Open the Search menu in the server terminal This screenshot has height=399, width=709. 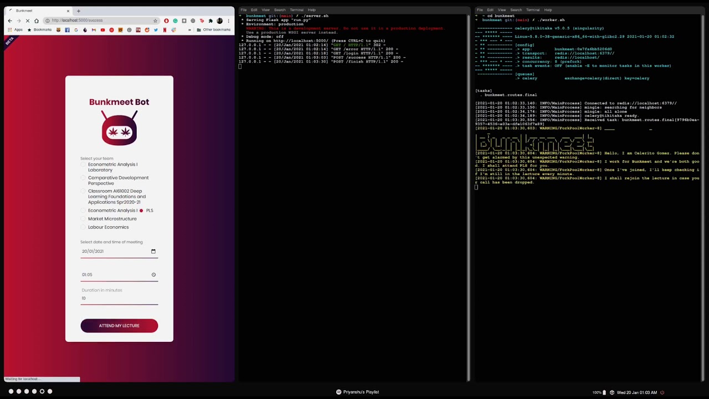(x=280, y=10)
